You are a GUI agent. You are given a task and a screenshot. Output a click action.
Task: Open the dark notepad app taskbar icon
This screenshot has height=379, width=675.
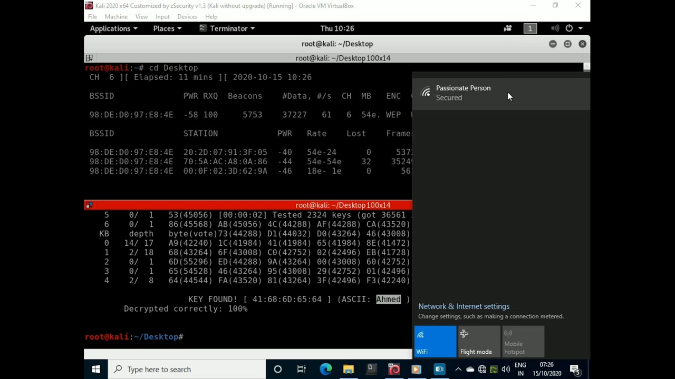click(371, 370)
